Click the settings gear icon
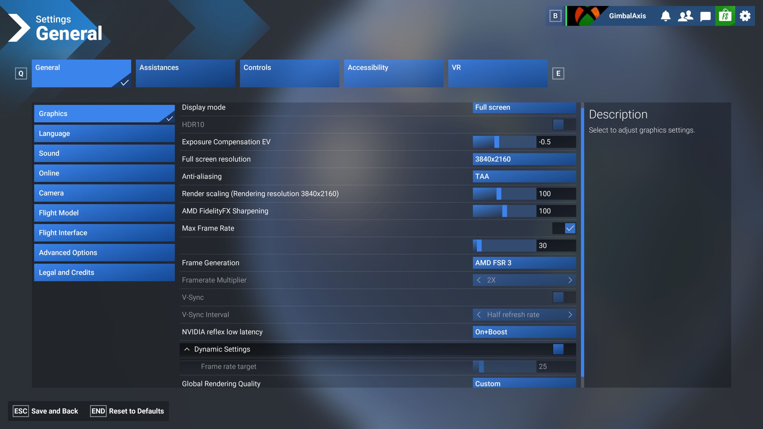Image resolution: width=763 pixels, height=429 pixels. click(745, 16)
